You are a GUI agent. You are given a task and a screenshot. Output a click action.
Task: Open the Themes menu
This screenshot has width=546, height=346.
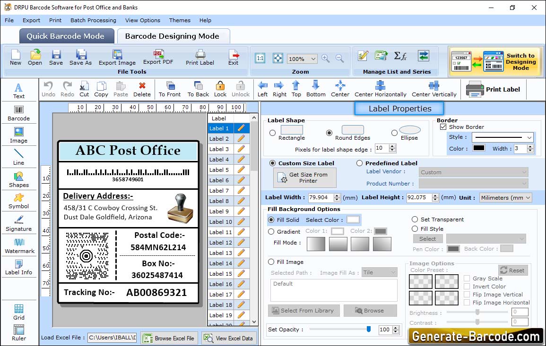(180, 20)
